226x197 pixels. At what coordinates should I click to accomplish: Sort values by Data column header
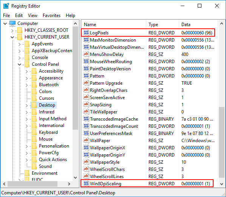pyautogui.click(x=198, y=25)
